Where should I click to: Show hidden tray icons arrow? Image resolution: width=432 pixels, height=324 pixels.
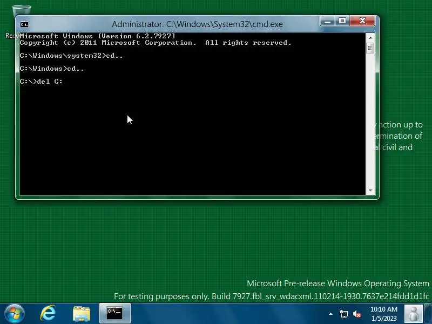[x=330, y=314]
